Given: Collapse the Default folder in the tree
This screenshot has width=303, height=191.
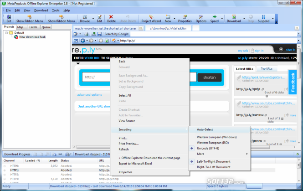Looking at the screenshot, I should click(x=6, y=33).
